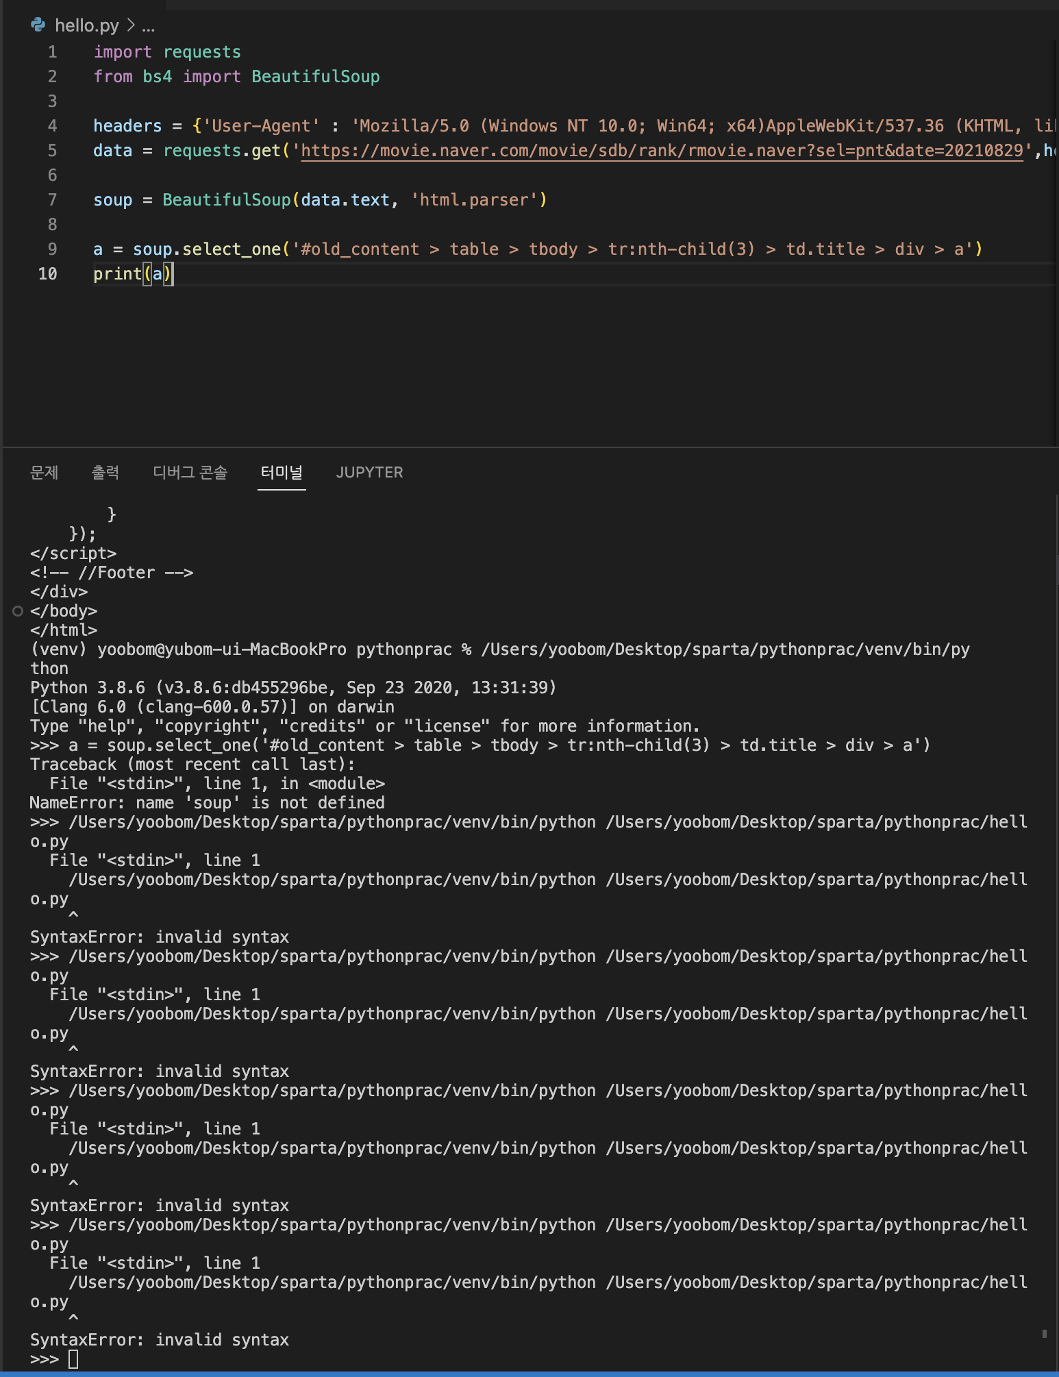
Task: Click the terminal scrollbar thumb
Action: click(1045, 1333)
